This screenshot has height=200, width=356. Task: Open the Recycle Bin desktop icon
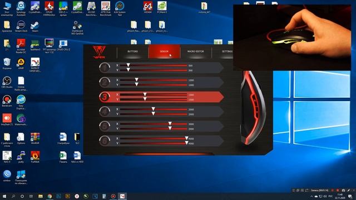coord(7,63)
